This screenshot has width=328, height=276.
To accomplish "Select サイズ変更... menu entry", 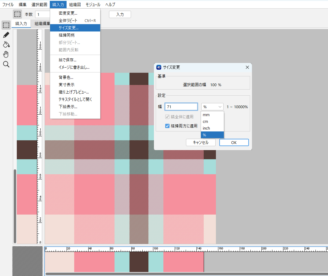I will pos(75,28).
